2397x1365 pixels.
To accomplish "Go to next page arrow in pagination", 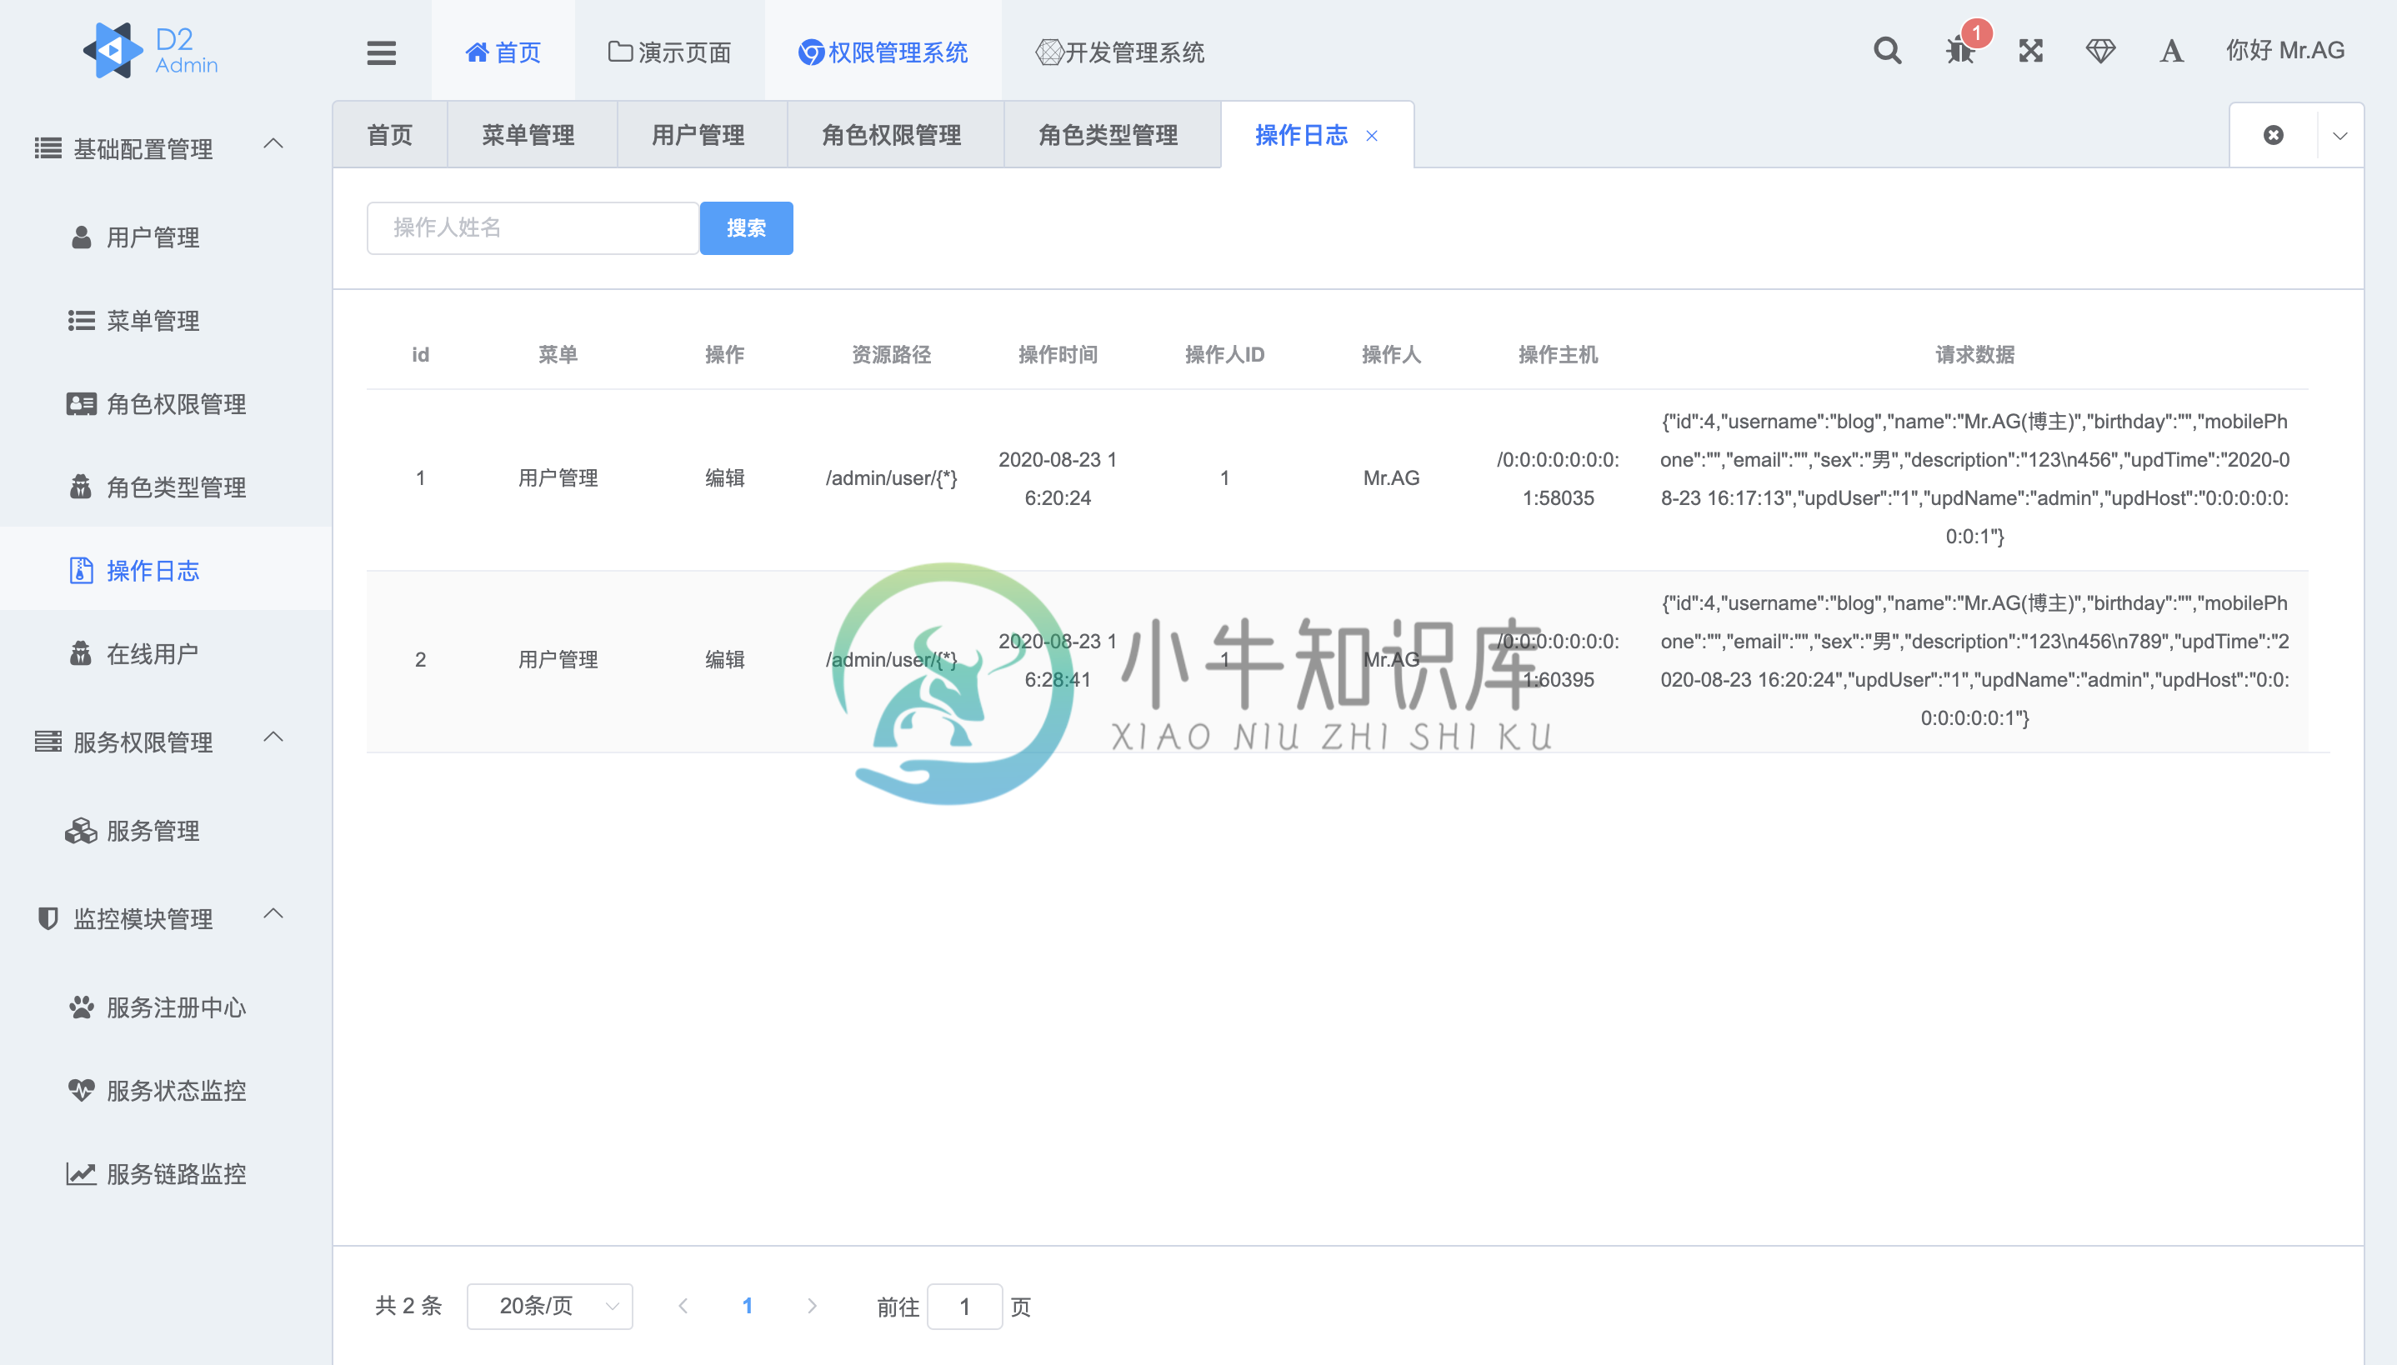I will click(812, 1306).
